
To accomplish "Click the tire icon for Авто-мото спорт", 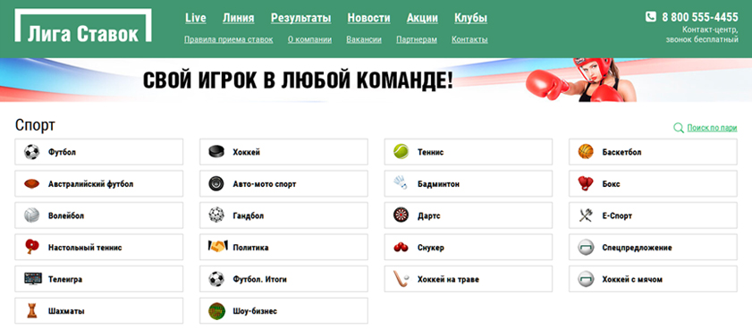I will (x=216, y=183).
